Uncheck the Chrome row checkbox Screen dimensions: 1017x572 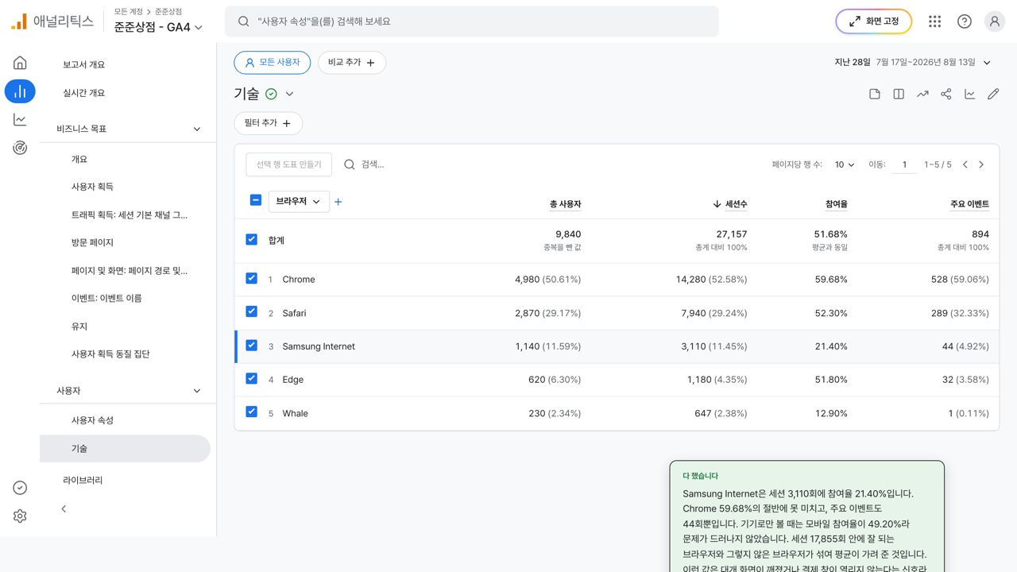(x=252, y=279)
